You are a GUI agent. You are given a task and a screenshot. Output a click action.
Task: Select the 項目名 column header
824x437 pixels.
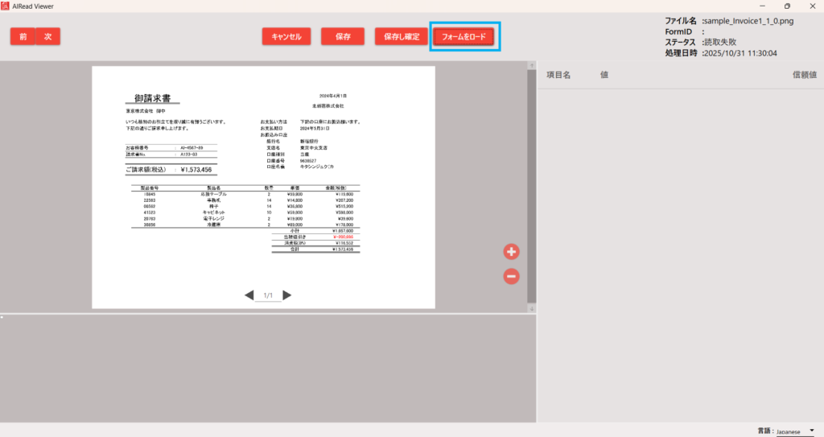tap(558, 75)
